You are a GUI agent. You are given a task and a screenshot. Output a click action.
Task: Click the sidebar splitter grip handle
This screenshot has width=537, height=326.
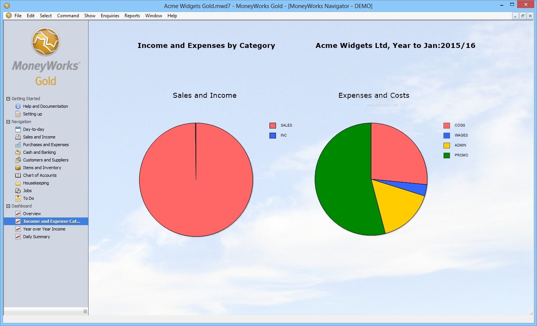(x=85, y=311)
